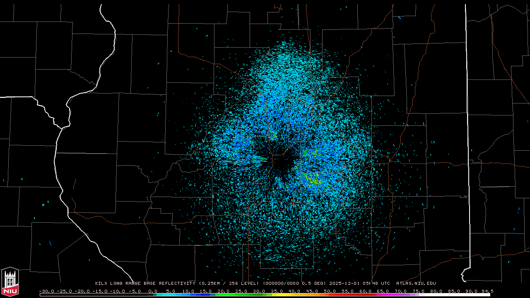530x298 pixels.
Task: Select the 20.0 value on the scale
Action: click(223, 291)
